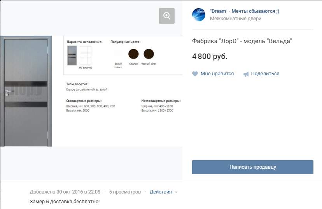Screen dimensions: 322x209
Task: Select the Белый глянец color option
Action: click(x=118, y=54)
